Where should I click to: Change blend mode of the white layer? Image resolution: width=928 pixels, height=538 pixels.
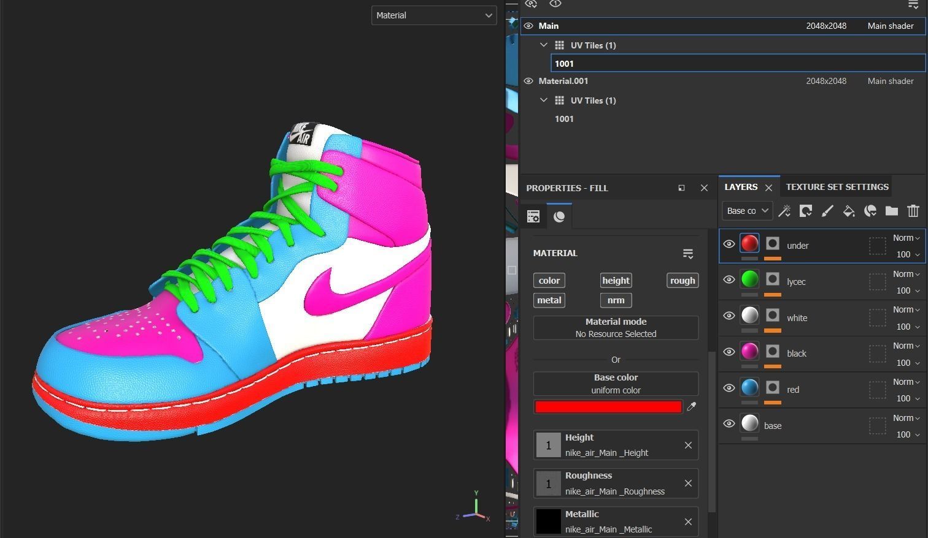907,309
